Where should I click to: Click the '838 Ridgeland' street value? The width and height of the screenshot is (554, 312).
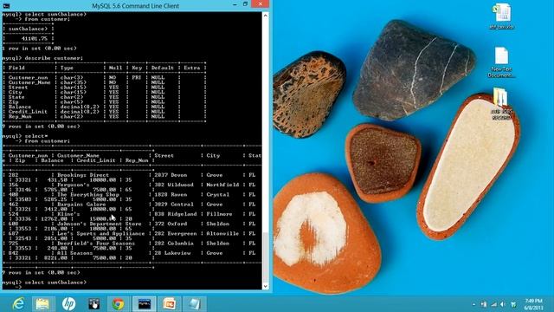coord(175,214)
